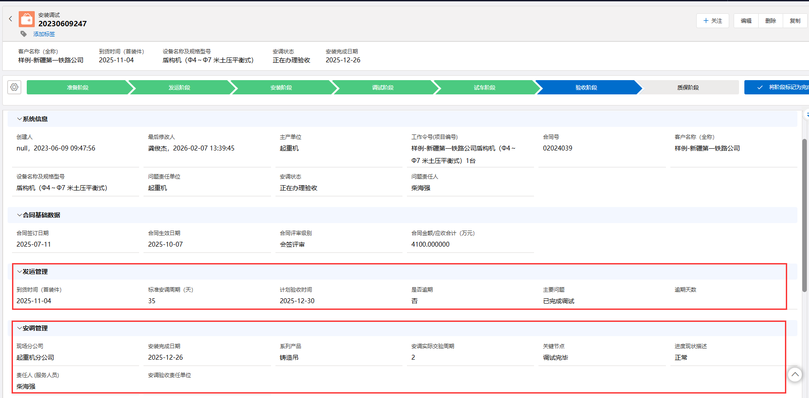
Task: Collapse the 发运管理 section
Action: (x=19, y=272)
